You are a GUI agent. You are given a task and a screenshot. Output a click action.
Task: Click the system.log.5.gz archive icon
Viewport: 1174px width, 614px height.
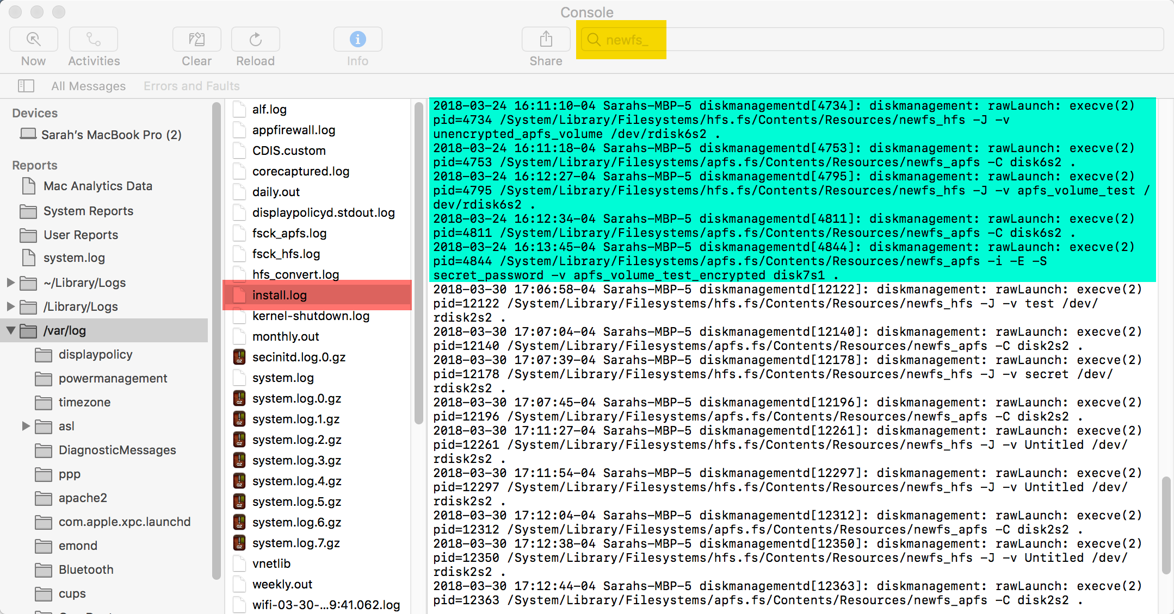click(239, 502)
